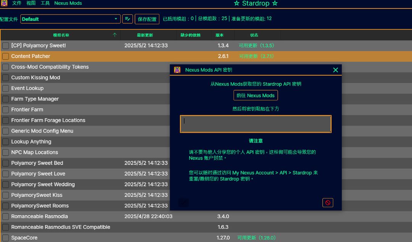Click the 已启用模组 : 0 counter
Viewport: 412px width, 242px height.
point(178,19)
